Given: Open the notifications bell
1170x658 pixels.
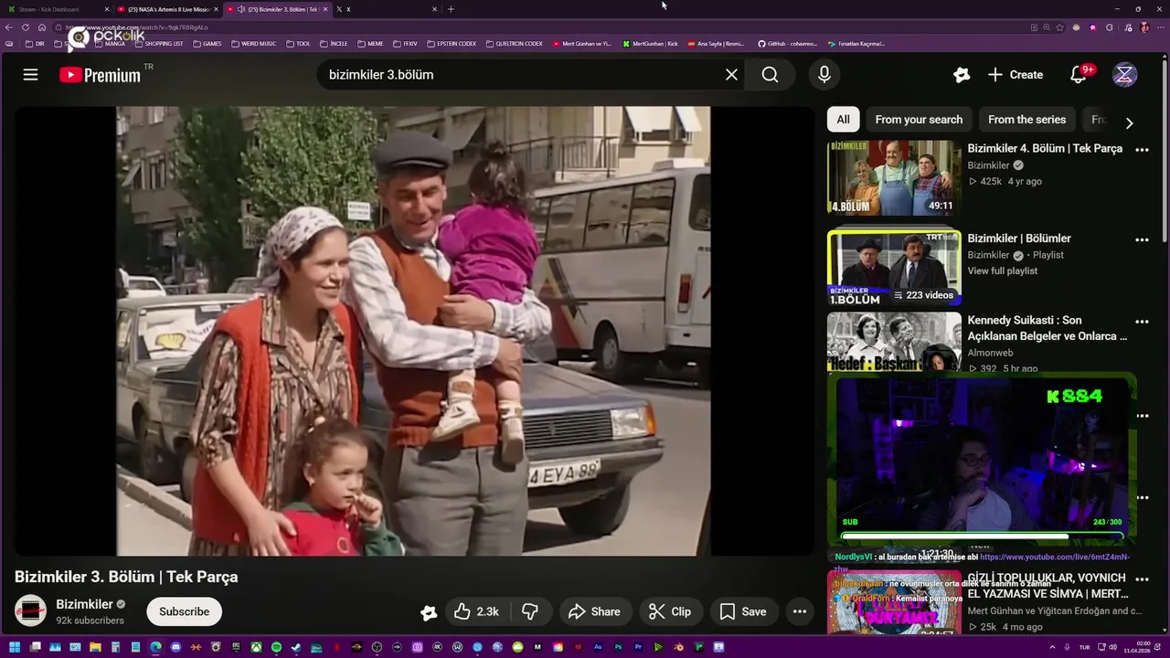Looking at the screenshot, I should pos(1080,75).
